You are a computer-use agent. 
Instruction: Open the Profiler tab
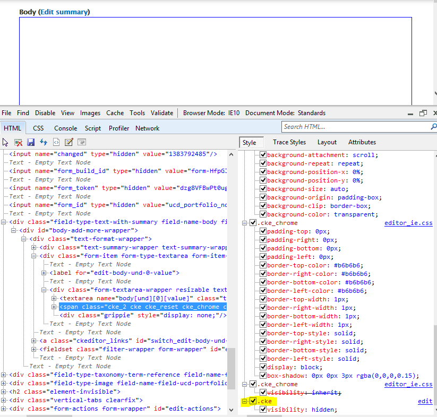click(x=119, y=128)
